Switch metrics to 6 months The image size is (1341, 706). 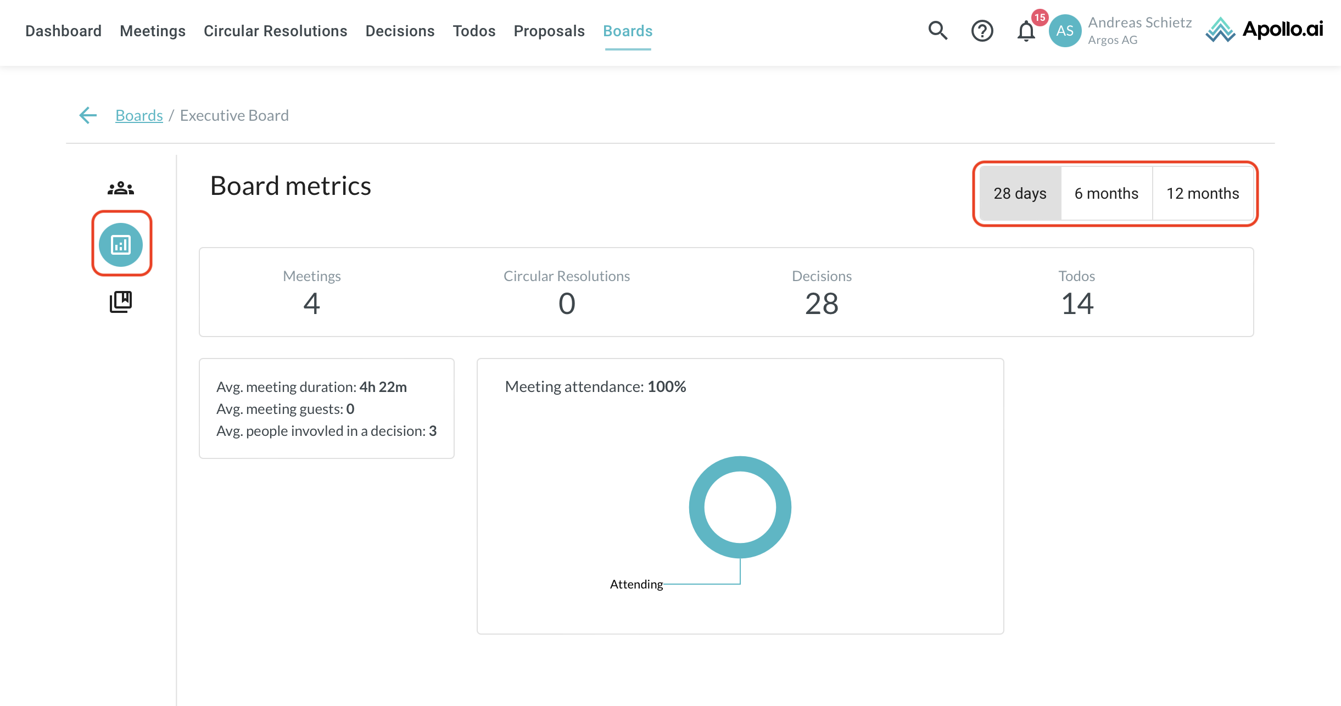coord(1106,193)
